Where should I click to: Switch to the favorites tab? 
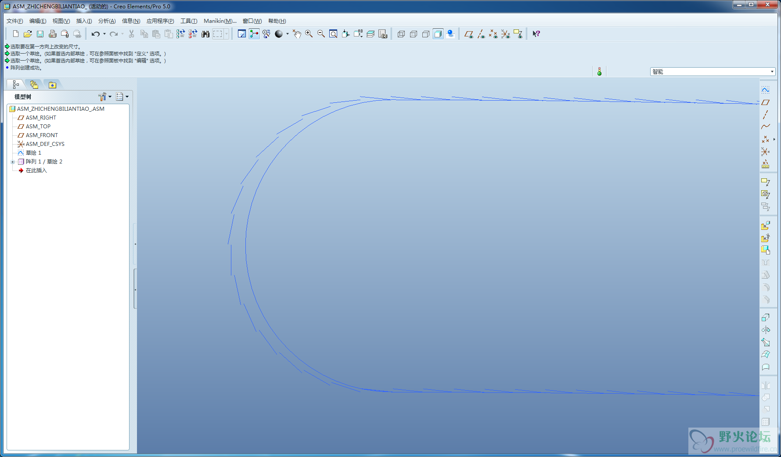52,84
